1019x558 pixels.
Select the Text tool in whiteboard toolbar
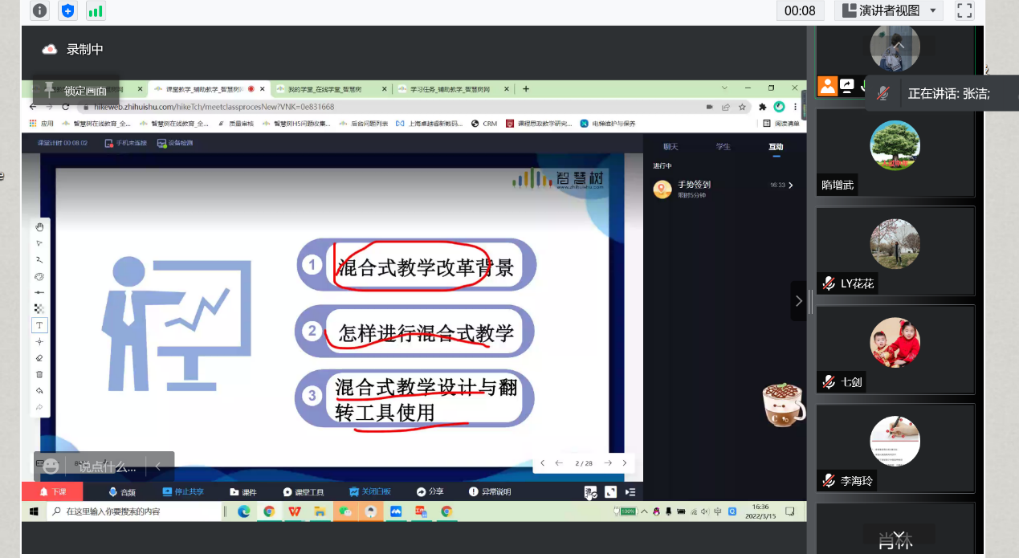tap(39, 325)
